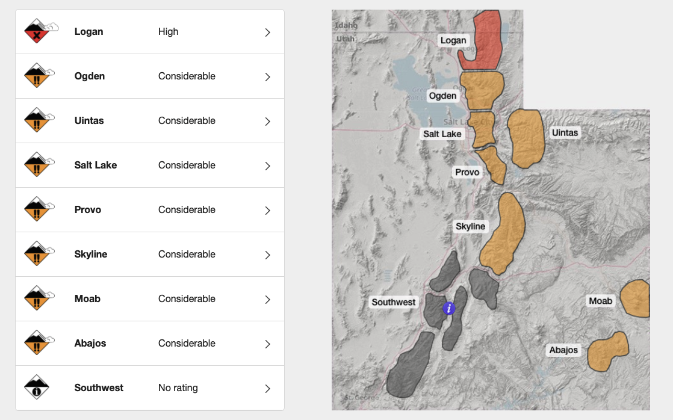This screenshot has height=420, width=673.
Task: Click the Uintas danger rating icon
Action: (x=38, y=121)
